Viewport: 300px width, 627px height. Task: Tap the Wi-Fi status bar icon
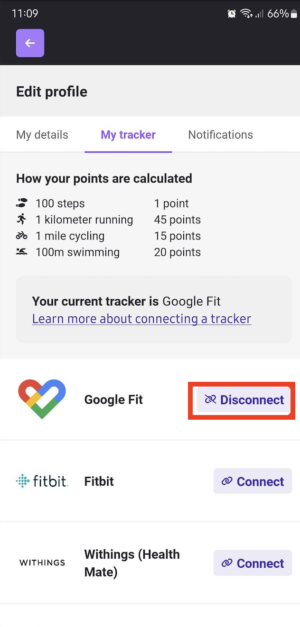246,14
